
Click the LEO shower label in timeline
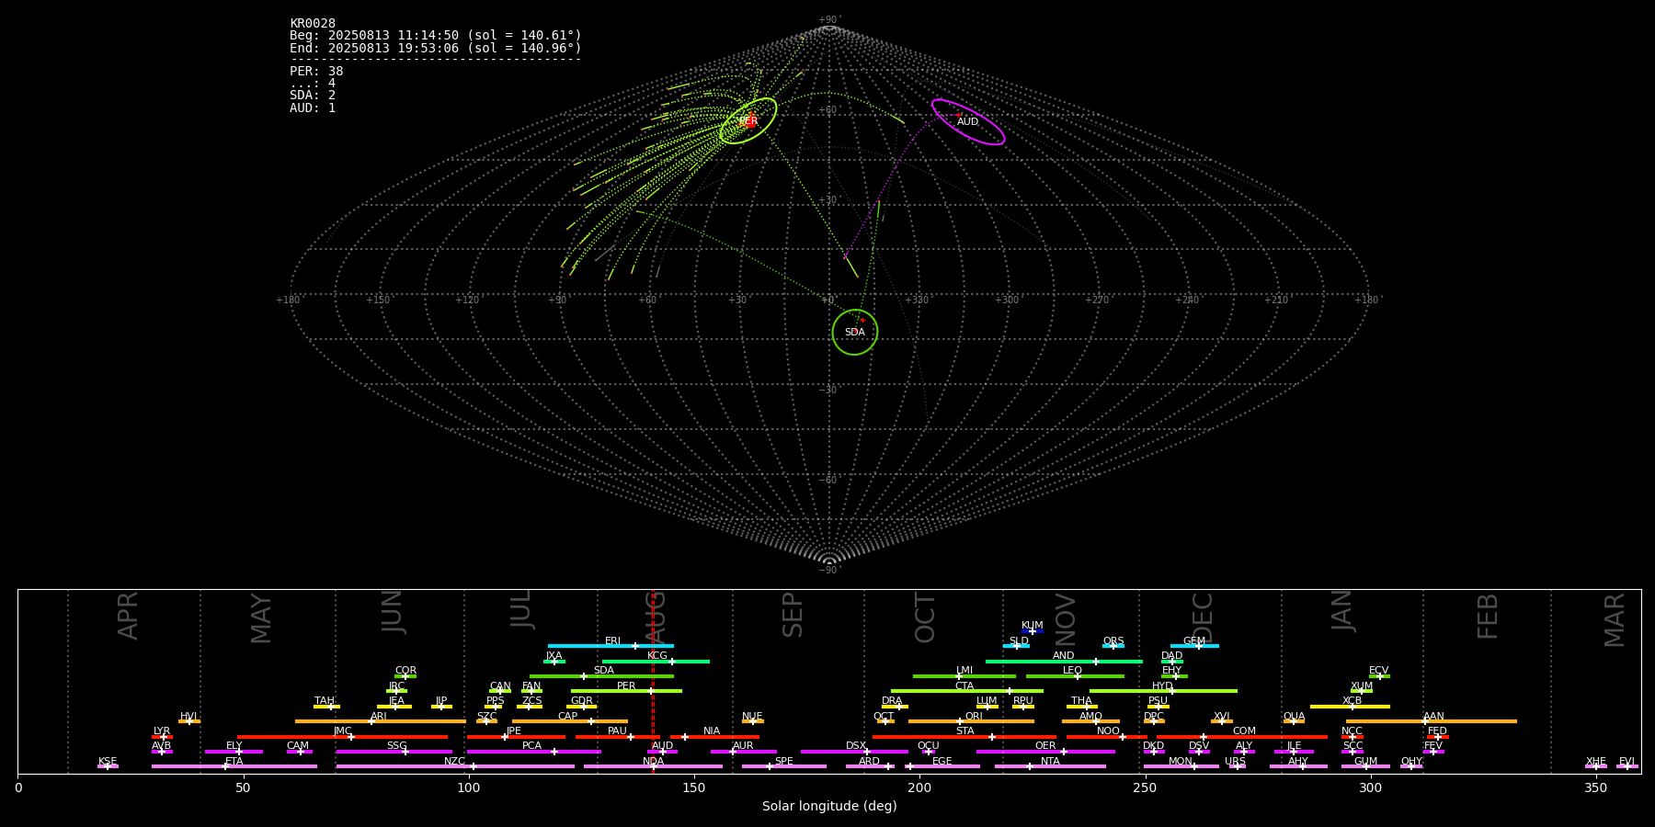pyautogui.click(x=1073, y=671)
